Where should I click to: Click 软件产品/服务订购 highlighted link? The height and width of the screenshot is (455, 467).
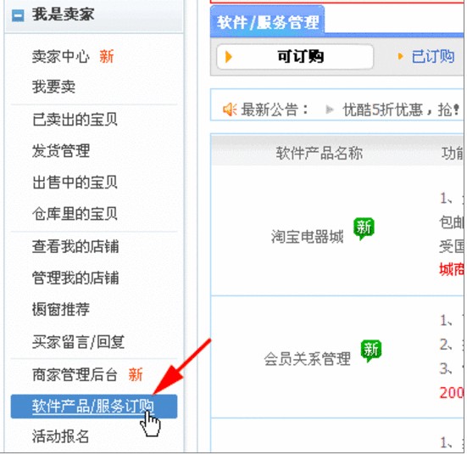click(x=93, y=407)
